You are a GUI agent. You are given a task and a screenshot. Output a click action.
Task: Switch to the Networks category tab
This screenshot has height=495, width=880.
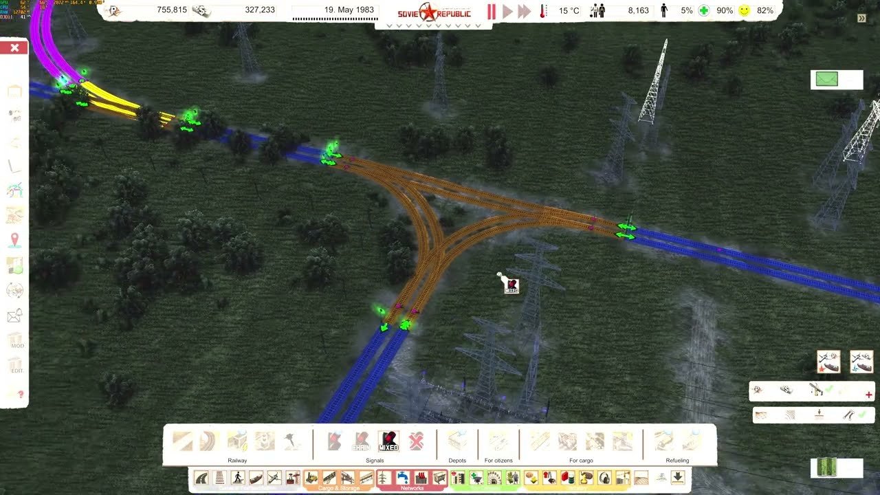tap(412, 488)
